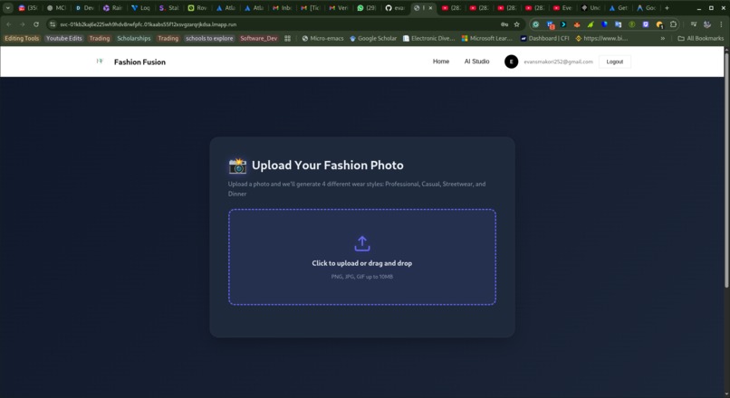730x398 pixels.
Task: Click the 'Upload Your Fashion Photo' heading
Action: coord(328,166)
